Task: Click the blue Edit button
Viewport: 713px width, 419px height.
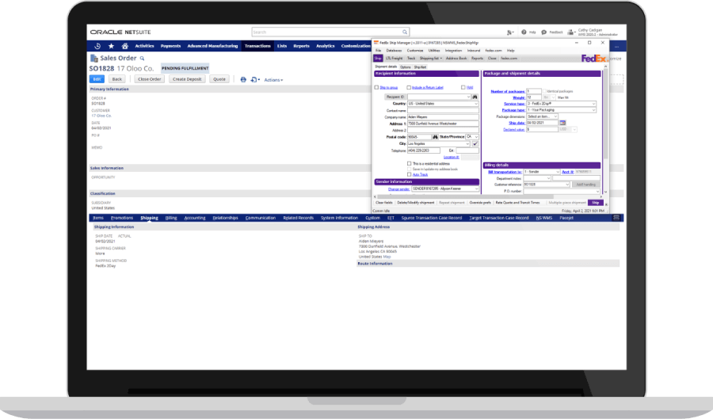Action: coord(97,79)
